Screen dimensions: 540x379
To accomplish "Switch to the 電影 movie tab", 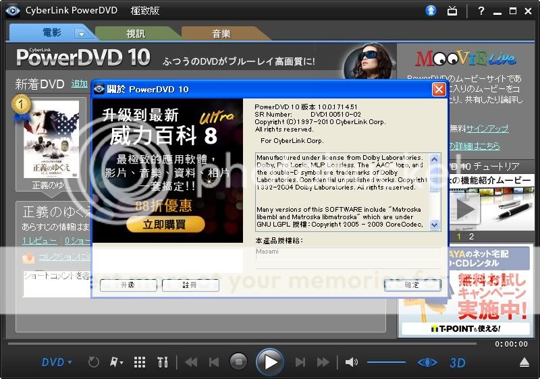I will click(x=52, y=33).
